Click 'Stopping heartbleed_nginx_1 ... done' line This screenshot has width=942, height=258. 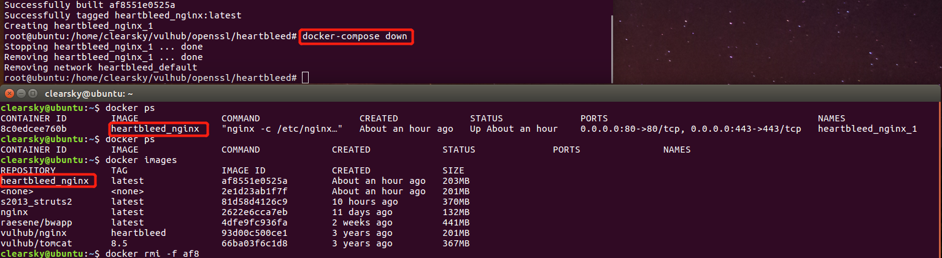click(x=103, y=47)
